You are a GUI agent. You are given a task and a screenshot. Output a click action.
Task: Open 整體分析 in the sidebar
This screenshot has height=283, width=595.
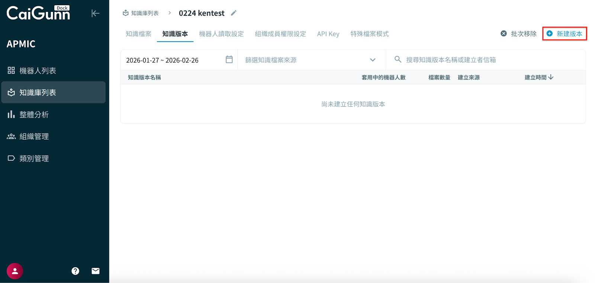coord(34,114)
